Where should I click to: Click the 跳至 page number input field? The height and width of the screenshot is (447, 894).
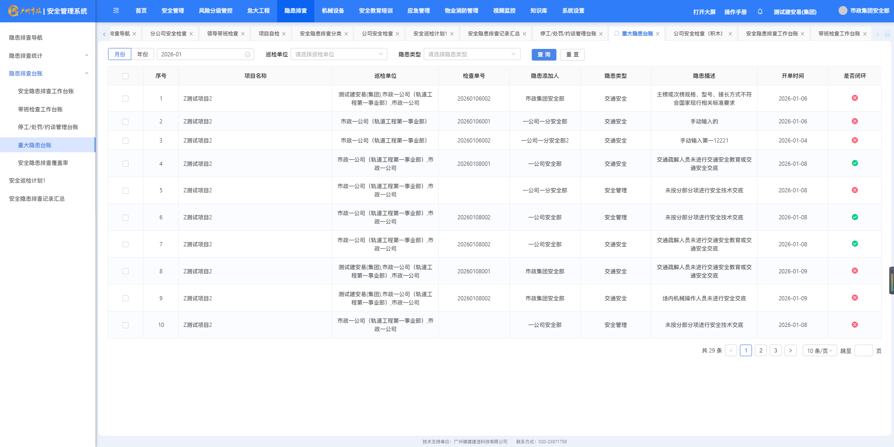tap(863, 351)
